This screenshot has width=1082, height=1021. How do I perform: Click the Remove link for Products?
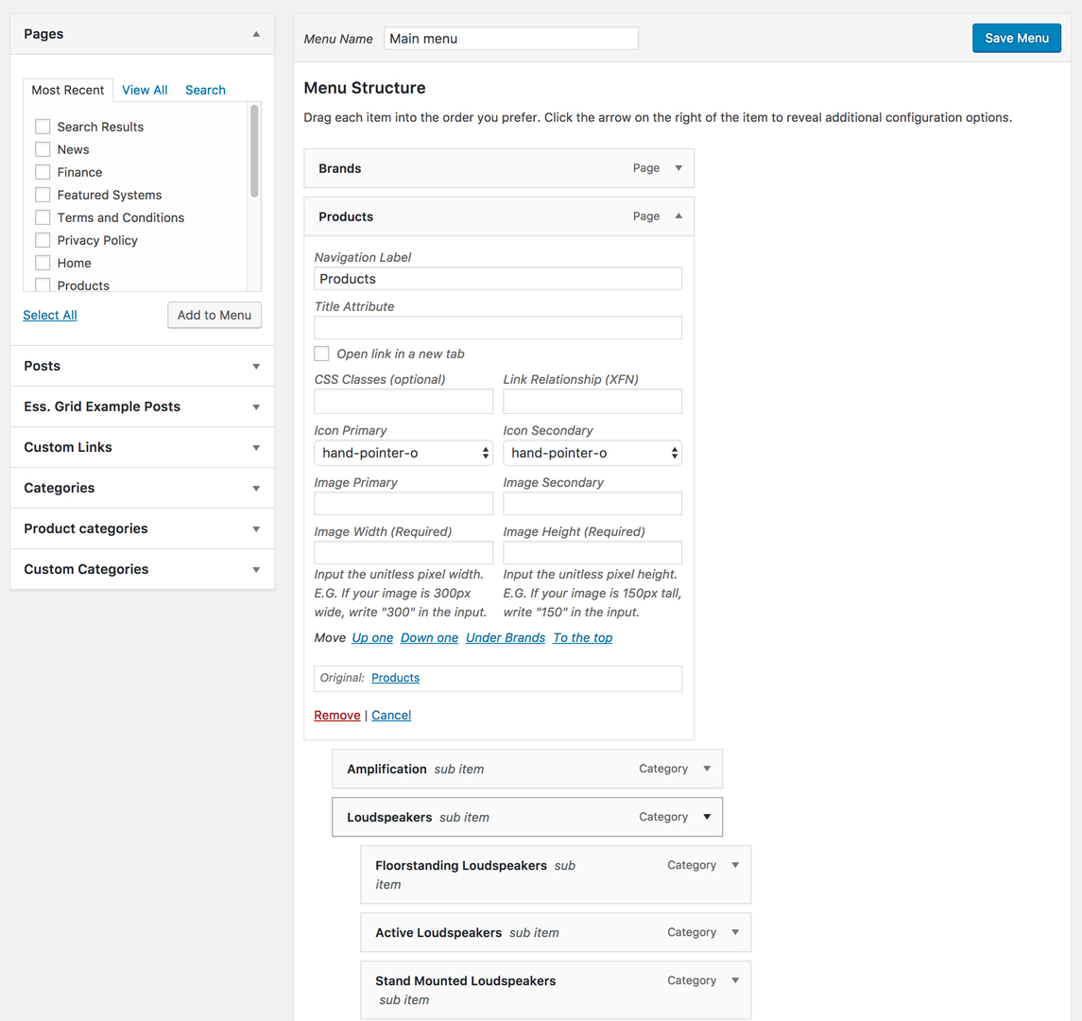click(337, 716)
